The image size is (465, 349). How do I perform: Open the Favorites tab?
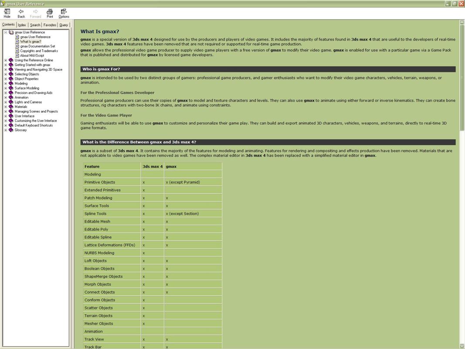[50, 25]
